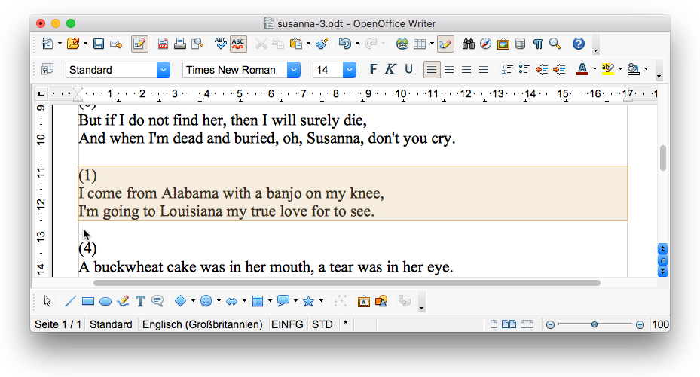The height and width of the screenshot is (377, 700).
Task: Toggle Show Draw Functions icon
Action: [x=445, y=44]
